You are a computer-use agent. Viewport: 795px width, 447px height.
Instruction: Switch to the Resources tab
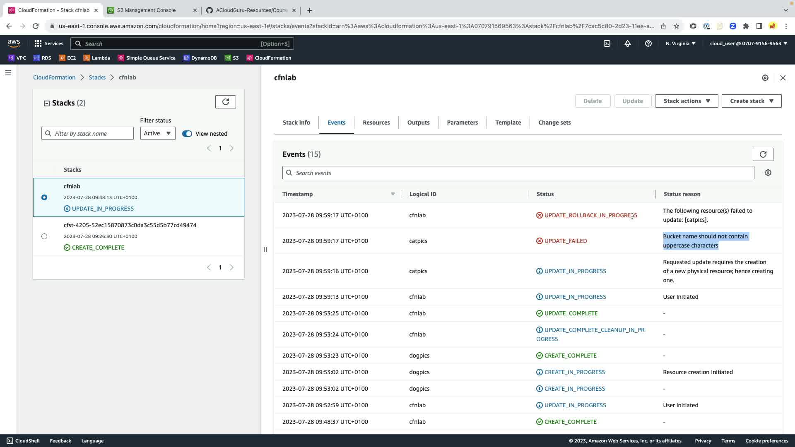tap(376, 123)
